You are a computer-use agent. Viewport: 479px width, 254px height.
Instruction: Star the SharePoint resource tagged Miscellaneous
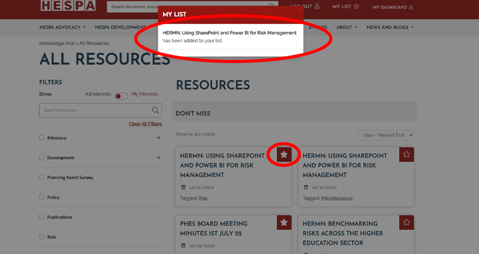pos(407,155)
